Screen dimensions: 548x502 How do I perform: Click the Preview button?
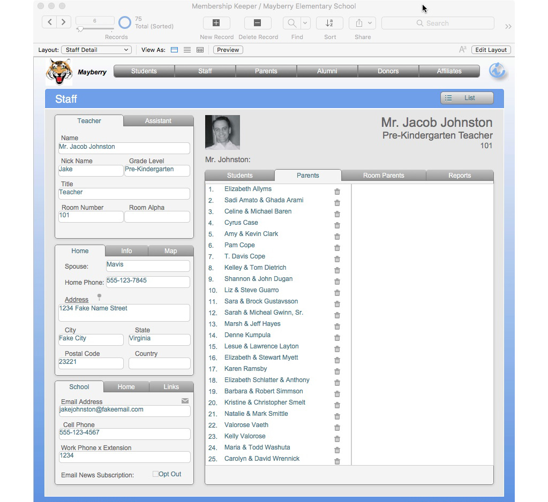coord(228,50)
